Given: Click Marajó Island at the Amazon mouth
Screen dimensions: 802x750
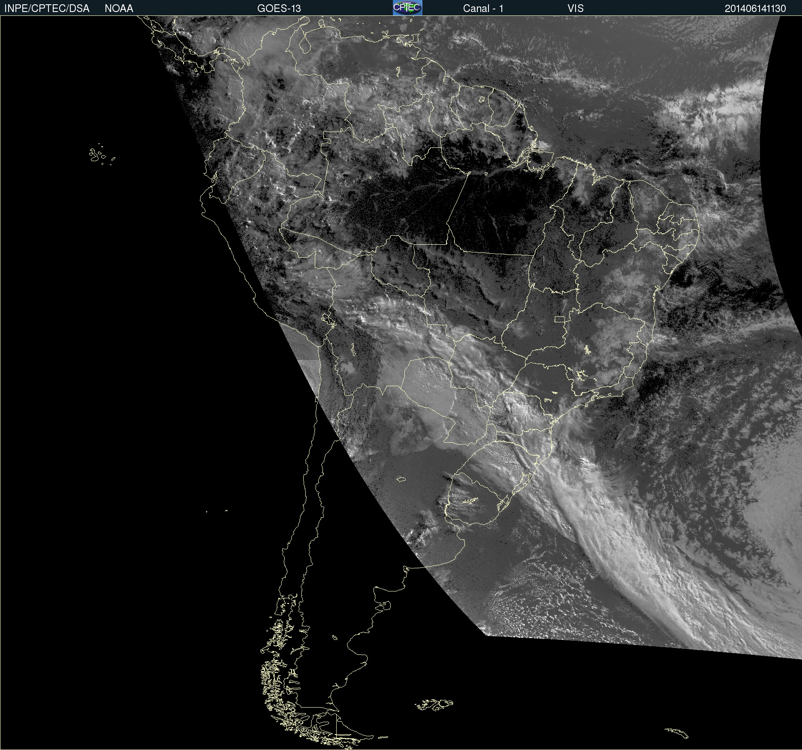Looking at the screenshot, I should (532, 150).
